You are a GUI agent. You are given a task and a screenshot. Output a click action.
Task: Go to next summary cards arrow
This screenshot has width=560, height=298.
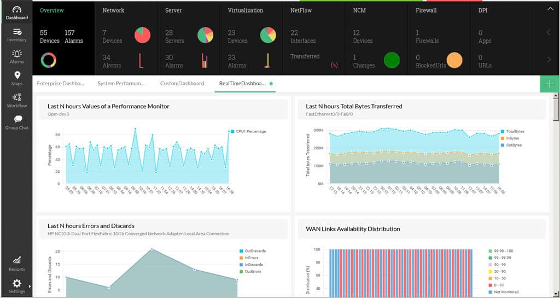pos(549,60)
